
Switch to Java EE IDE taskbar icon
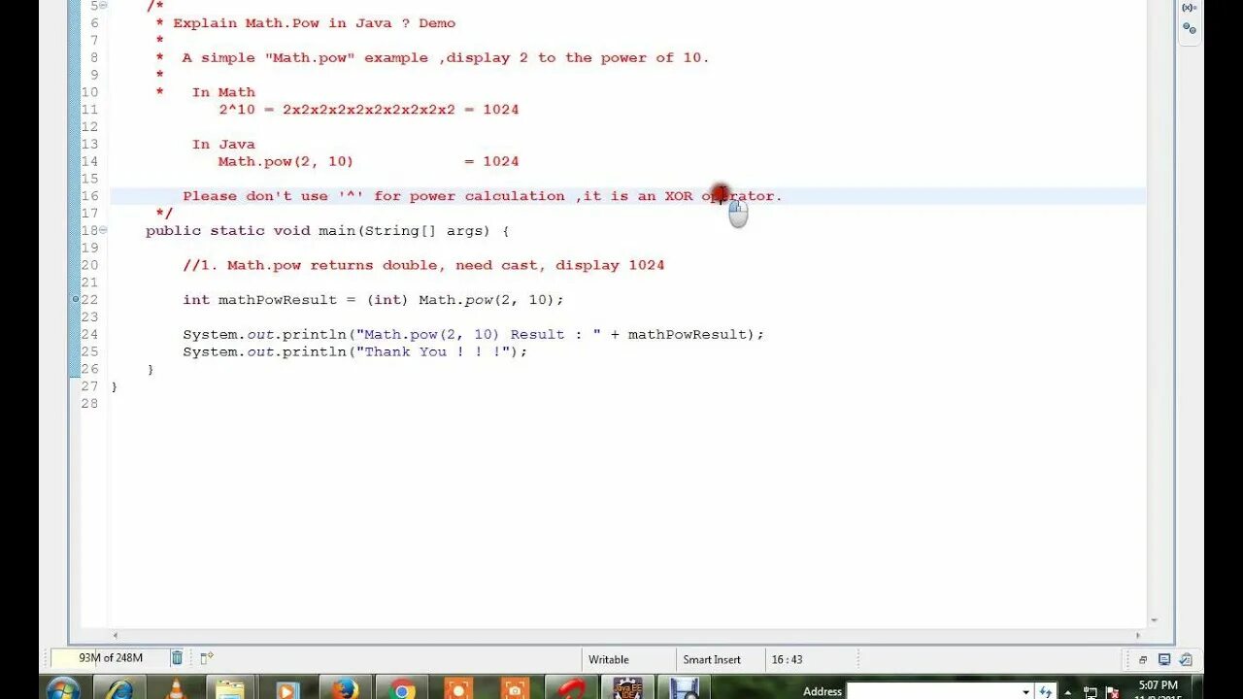click(627, 688)
